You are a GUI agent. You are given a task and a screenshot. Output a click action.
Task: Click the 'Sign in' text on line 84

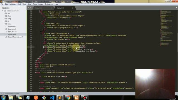click(60, 77)
